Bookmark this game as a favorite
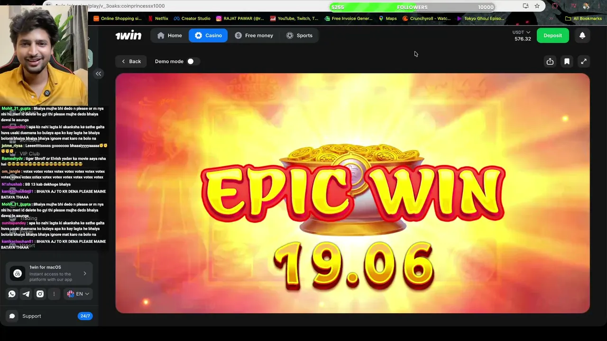This screenshot has height=341, width=607. [567, 62]
